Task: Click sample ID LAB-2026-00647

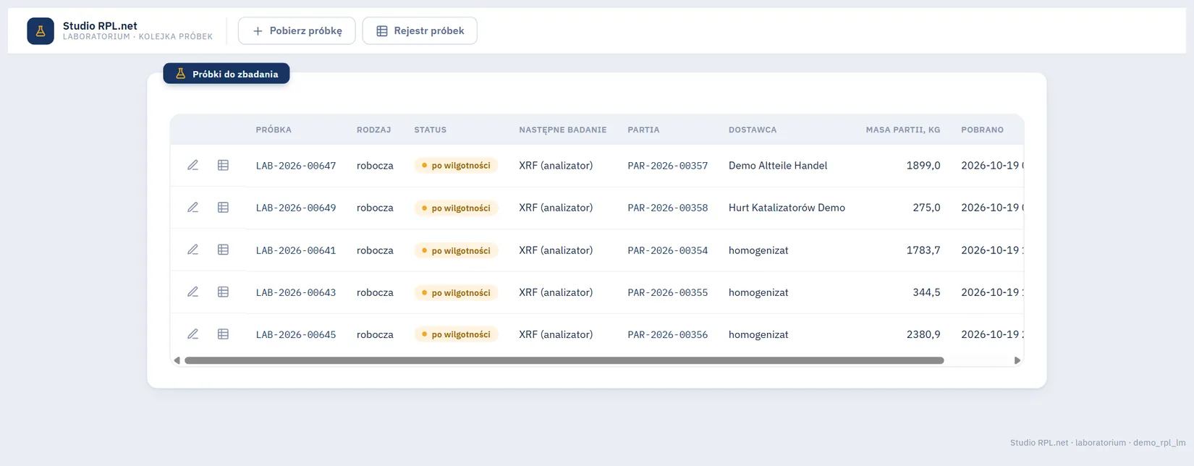Action: click(296, 166)
